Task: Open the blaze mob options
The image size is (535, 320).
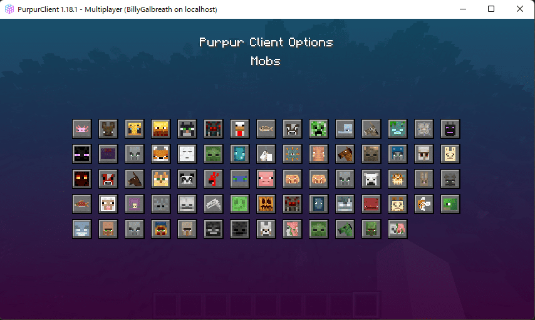Action: pyautogui.click(x=161, y=128)
